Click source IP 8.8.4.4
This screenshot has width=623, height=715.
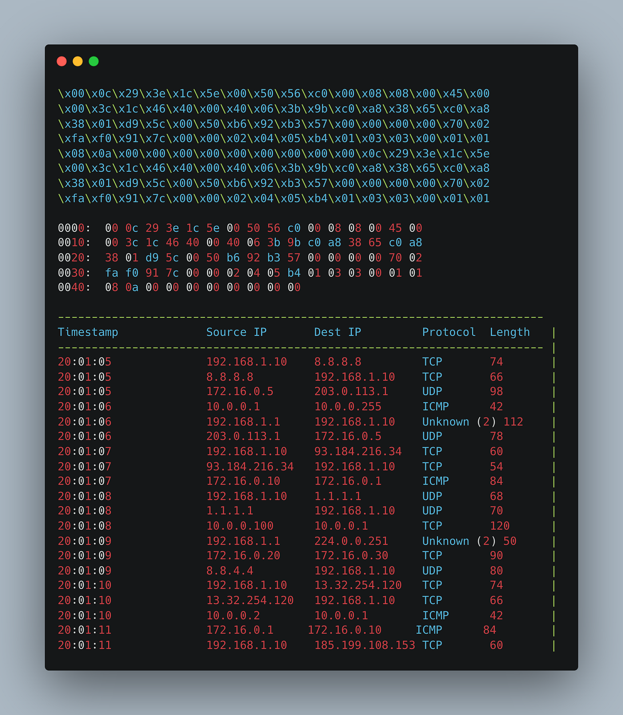pyautogui.click(x=230, y=571)
